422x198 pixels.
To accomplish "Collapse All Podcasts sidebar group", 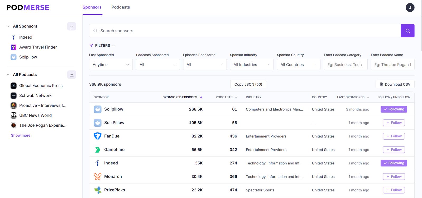I will [8, 75].
